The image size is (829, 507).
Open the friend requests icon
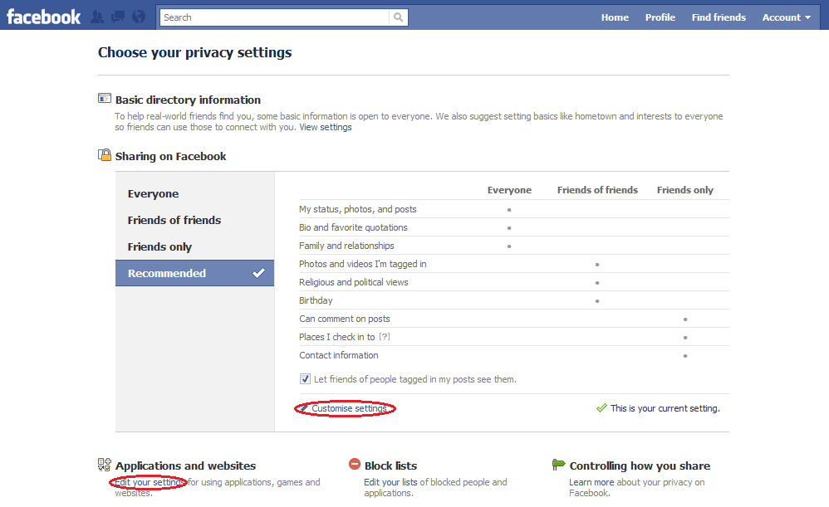coord(97,17)
